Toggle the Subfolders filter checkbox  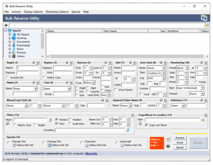(x=70, y=124)
